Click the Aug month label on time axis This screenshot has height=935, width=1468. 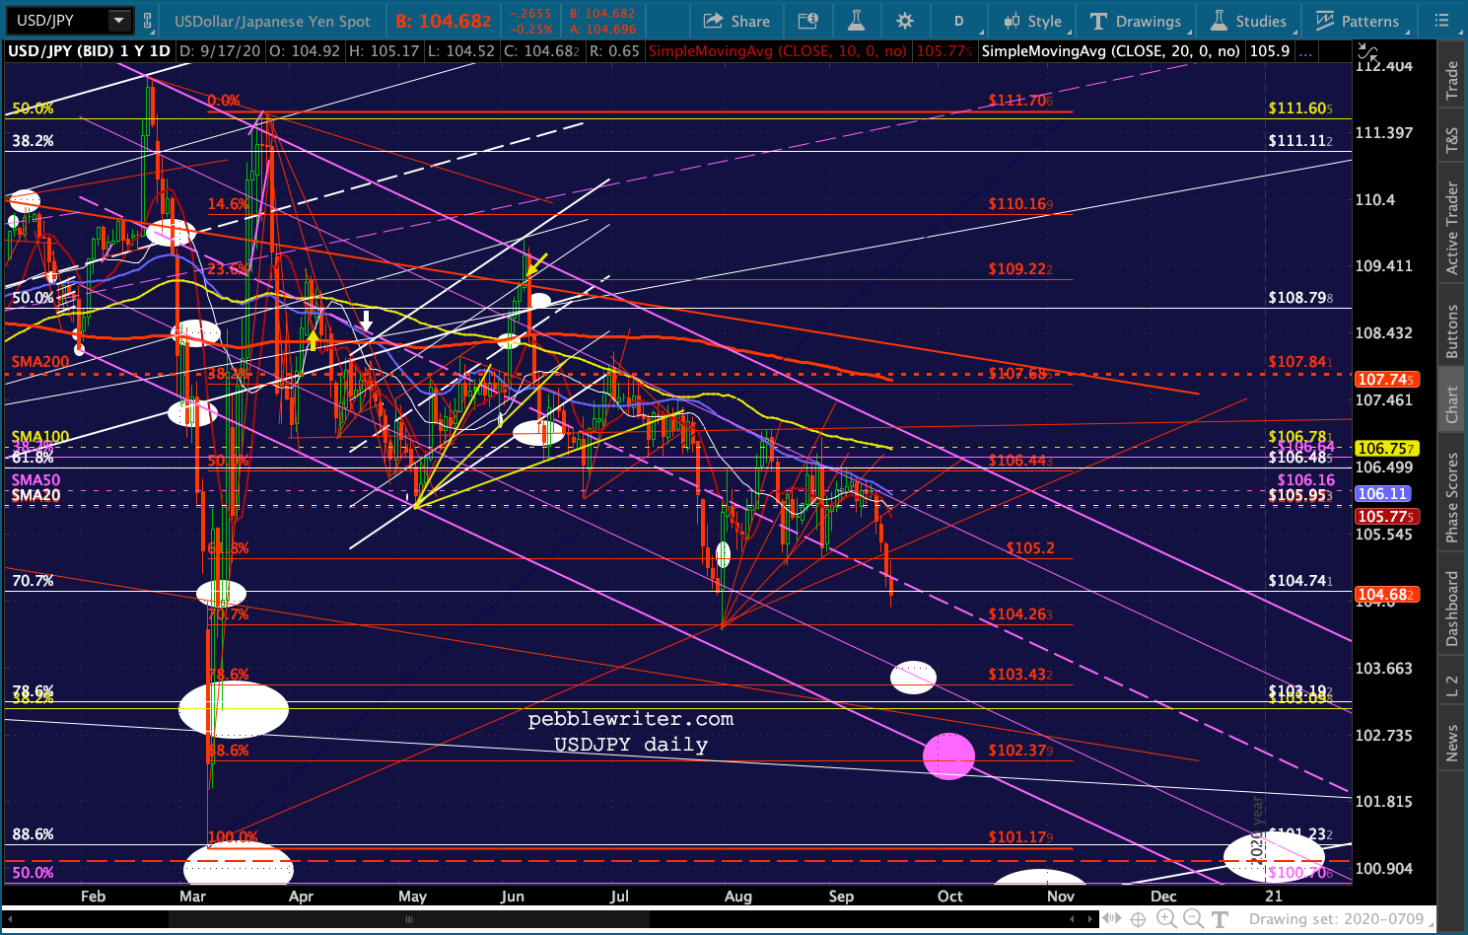(738, 897)
